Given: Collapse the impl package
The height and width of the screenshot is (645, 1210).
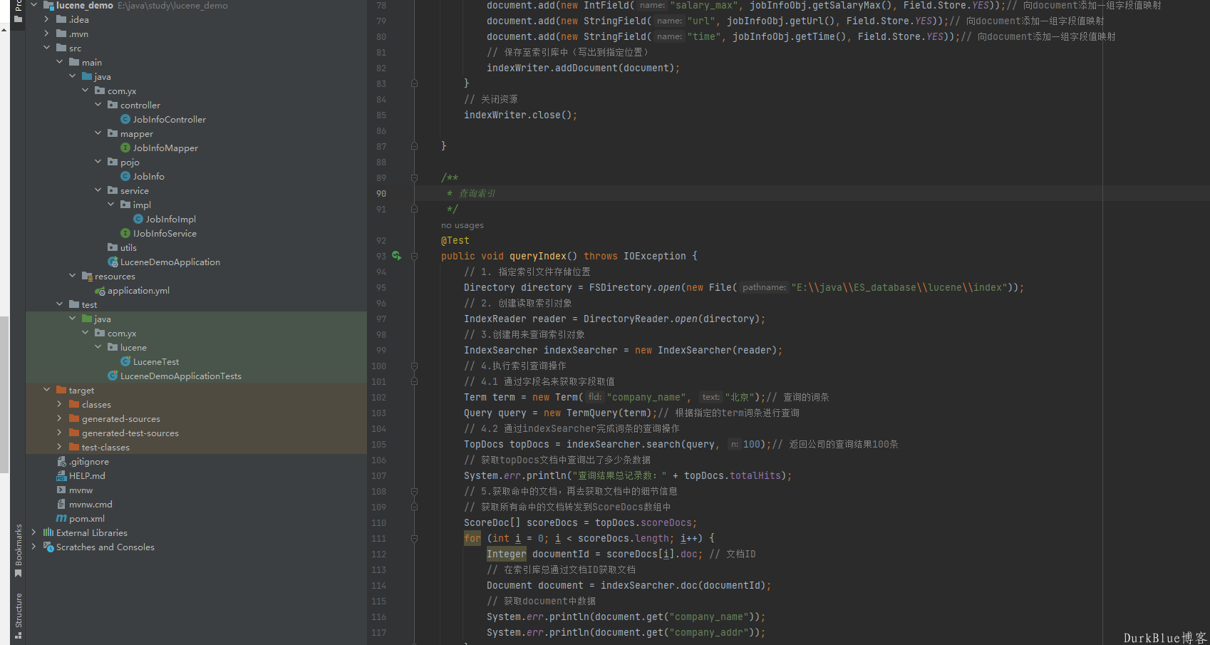Looking at the screenshot, I should [110, 205].
